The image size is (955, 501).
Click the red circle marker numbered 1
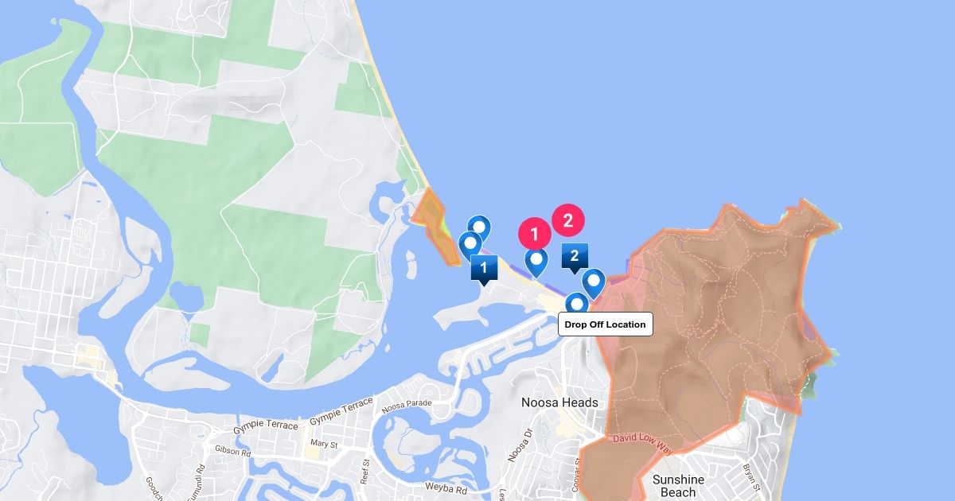pos(535,234)
